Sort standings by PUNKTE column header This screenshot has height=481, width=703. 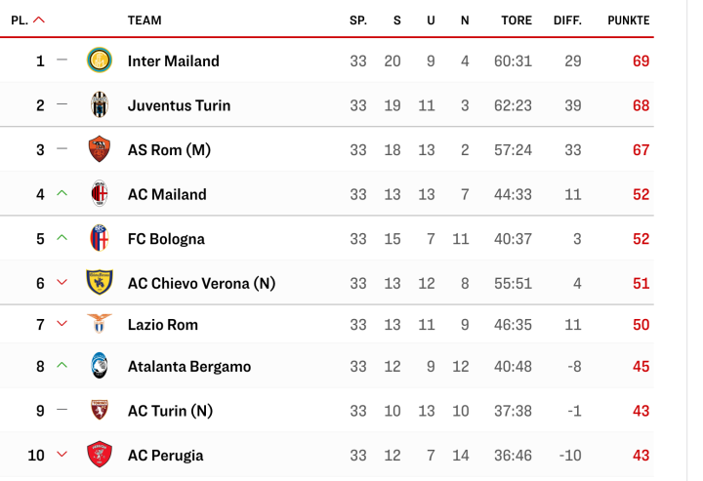(x=628, y=20)
